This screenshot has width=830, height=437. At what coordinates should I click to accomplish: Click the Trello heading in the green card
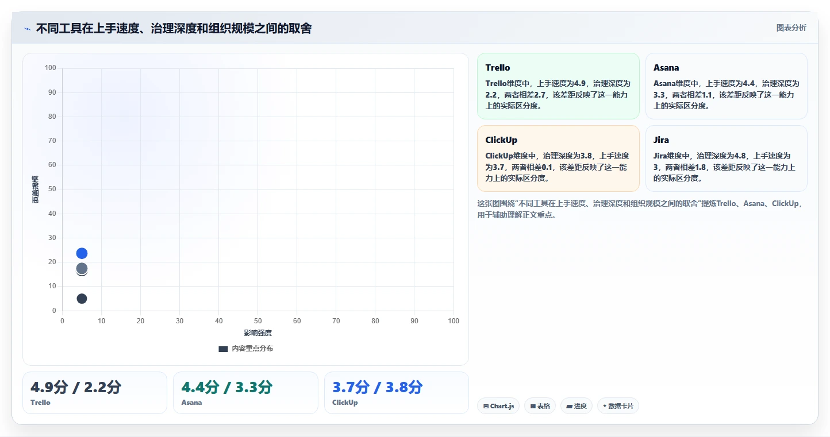pos(498,68)
